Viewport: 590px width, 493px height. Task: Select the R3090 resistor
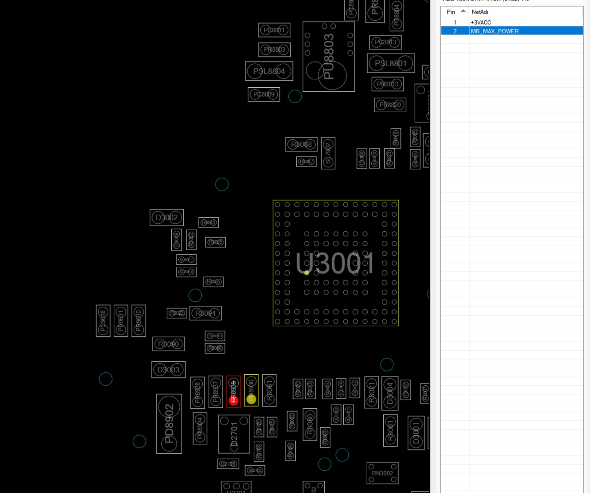pyautogui.click(x=168, y=344)
